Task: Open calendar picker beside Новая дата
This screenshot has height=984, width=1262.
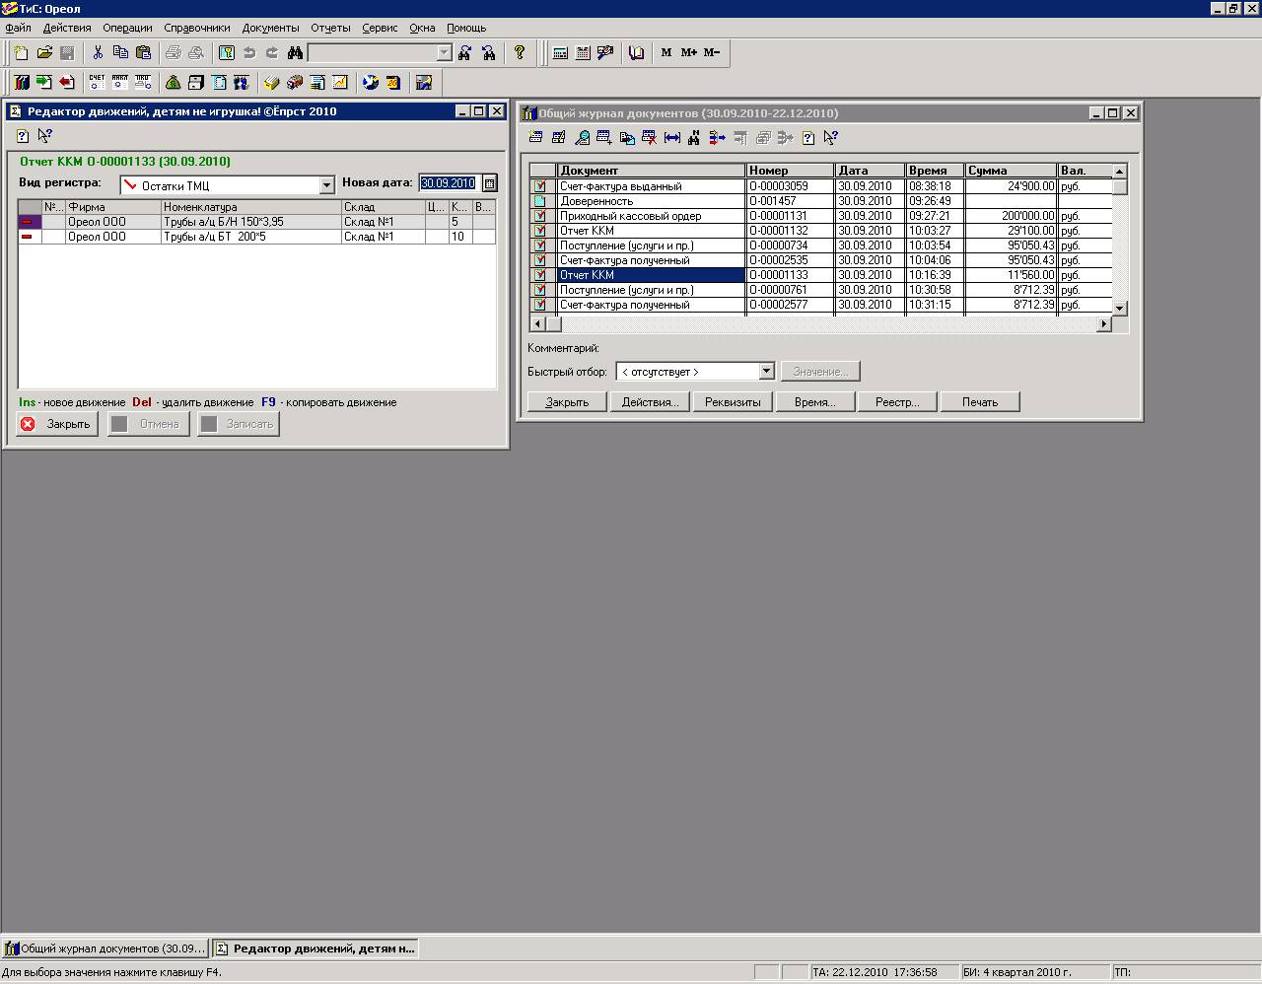Action: tap(490, 183)
